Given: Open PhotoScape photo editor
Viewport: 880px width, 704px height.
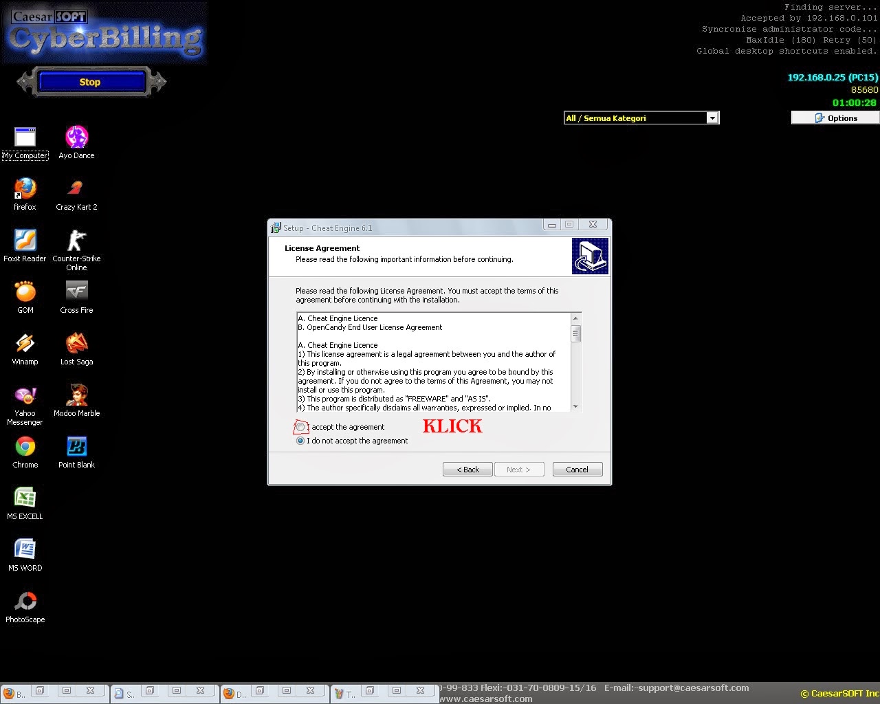Looking at the screenshot, I should [x=25, y=602].
